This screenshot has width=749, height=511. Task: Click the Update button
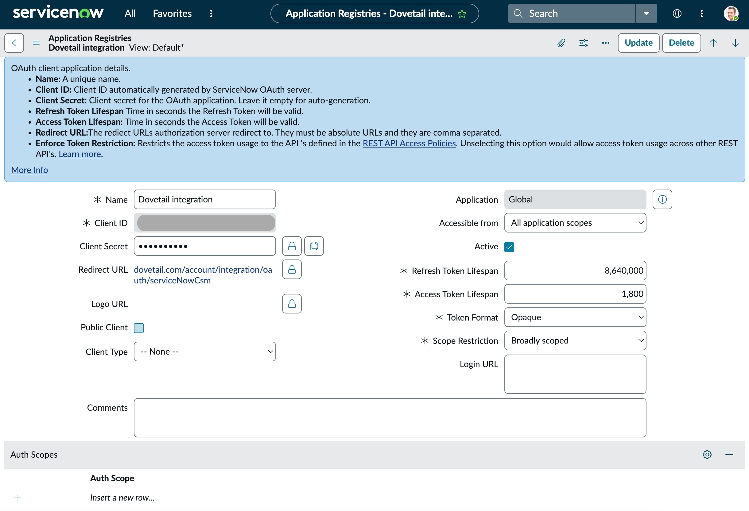click(638, 43)
